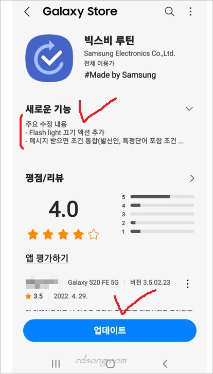Open search with the magnifier icon
The image size is (213, 374).
click(x=169, y=11)
